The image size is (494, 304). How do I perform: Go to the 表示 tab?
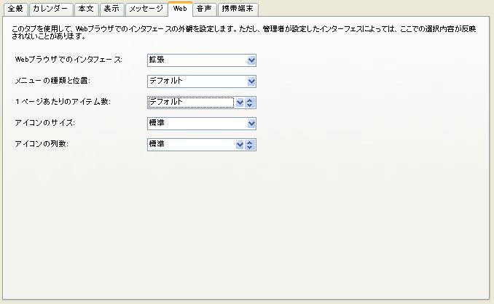pyautogui.click(x=112, y=9)
